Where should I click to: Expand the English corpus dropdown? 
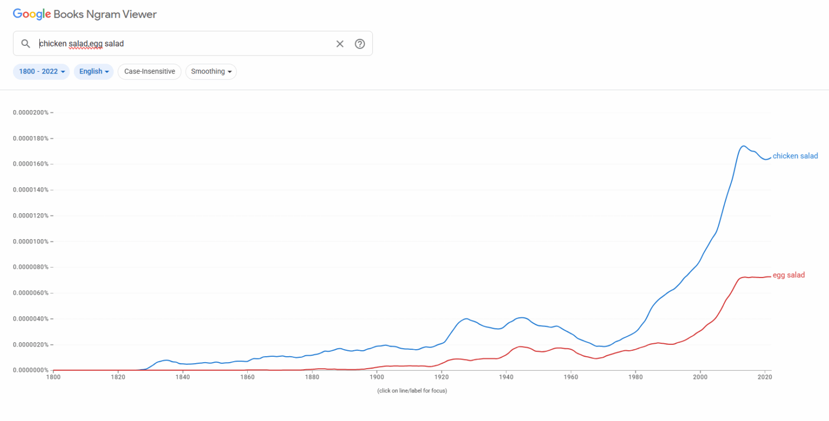pos(94,71)
